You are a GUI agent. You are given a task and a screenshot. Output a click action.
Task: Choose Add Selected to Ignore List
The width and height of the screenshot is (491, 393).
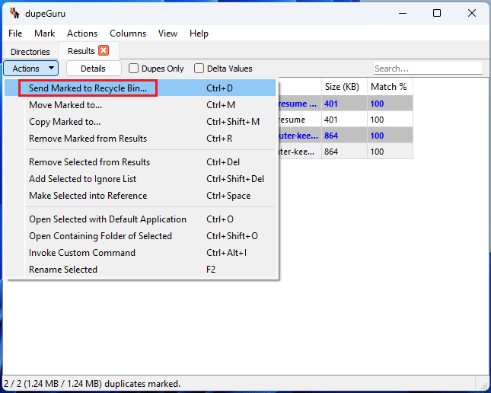point(140,179)
